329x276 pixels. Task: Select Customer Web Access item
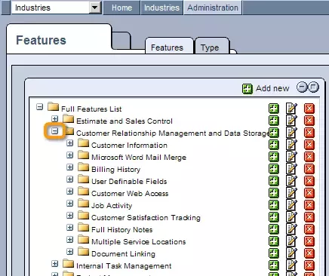(x=130, y=193)
